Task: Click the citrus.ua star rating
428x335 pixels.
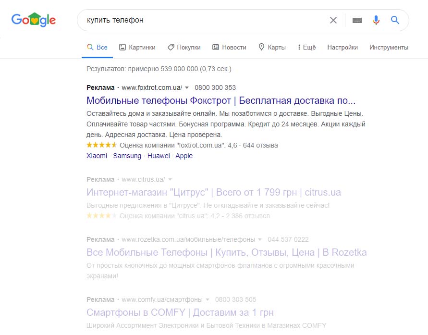Action: click(x=101, y=216)
